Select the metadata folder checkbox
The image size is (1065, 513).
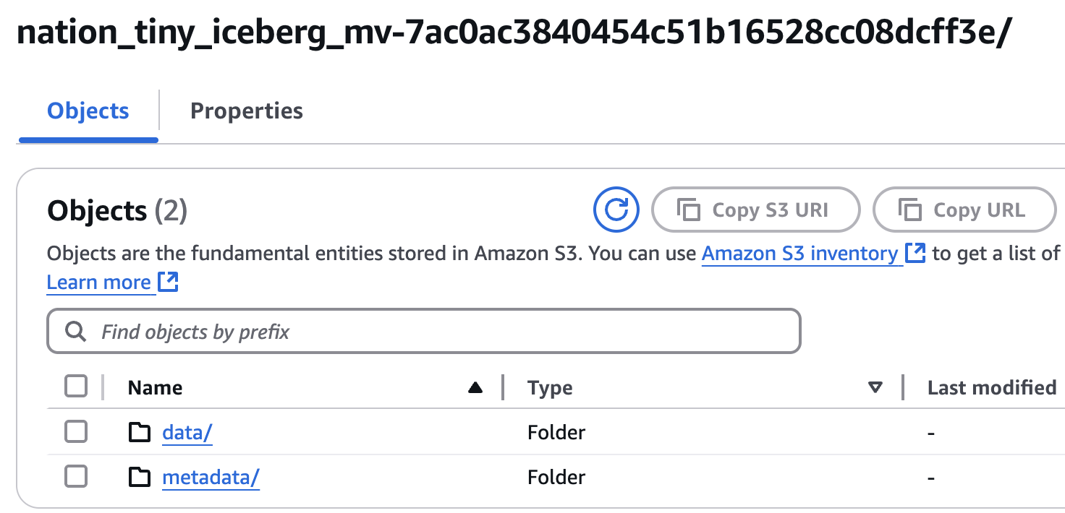[76, 477]
